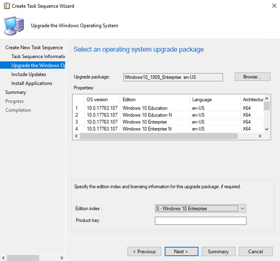
Task: Click the Upgrade package text field
Action: pos(173,77)
